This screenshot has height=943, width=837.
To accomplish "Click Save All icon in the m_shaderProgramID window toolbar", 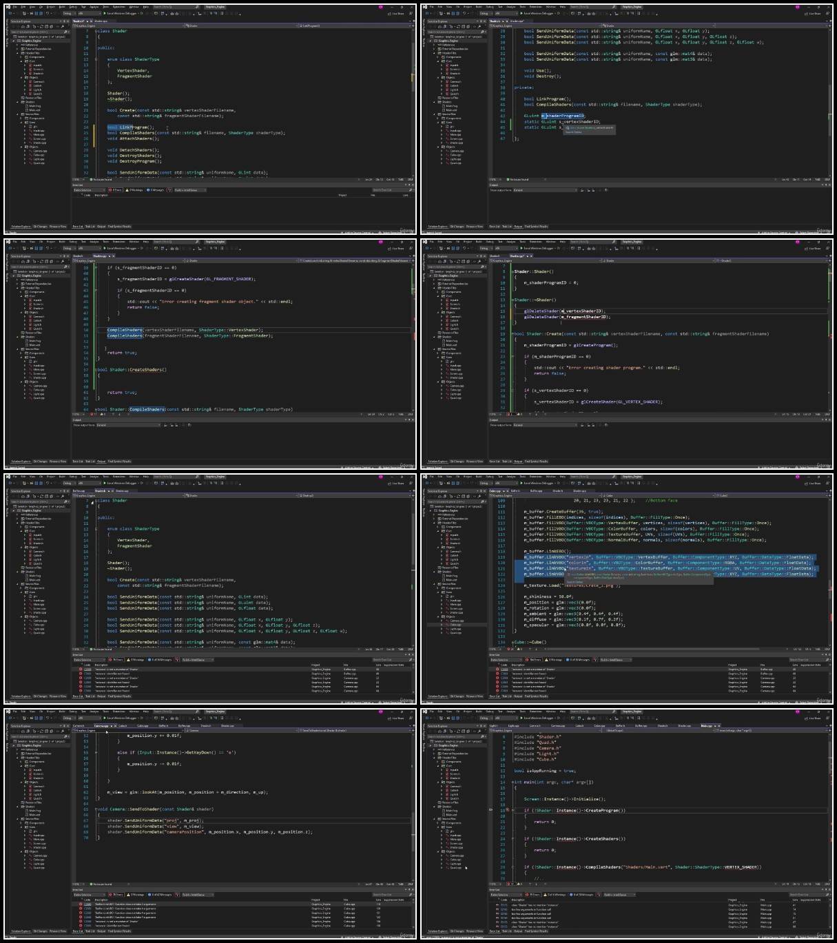I will [458, 13].
